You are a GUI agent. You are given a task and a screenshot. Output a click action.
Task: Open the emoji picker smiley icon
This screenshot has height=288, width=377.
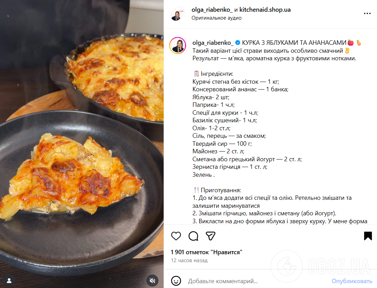[176, 281]
